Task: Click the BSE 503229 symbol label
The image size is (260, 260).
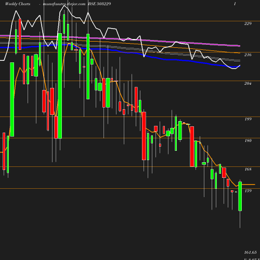Action: (x=99, y=4)
